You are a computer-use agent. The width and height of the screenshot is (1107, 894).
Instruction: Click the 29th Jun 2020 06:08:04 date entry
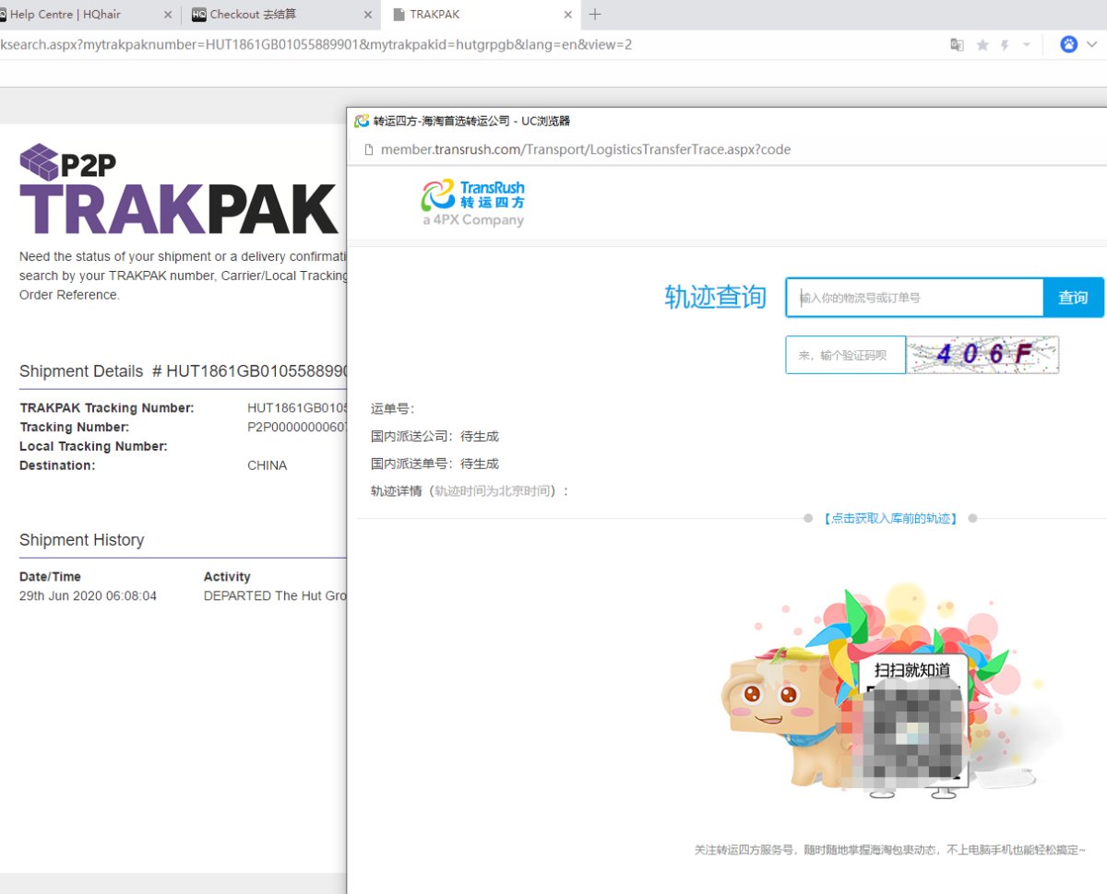point(88,596)
